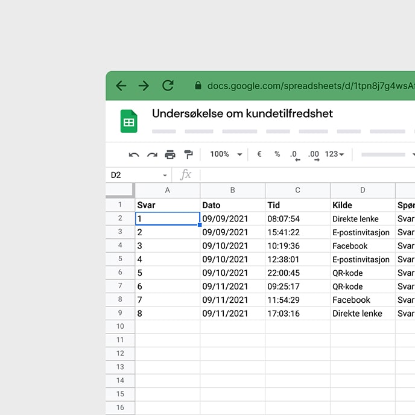Open the Google Sheets home icon
This screenshot has width=415, height=415.
click(x=129, y=121)
